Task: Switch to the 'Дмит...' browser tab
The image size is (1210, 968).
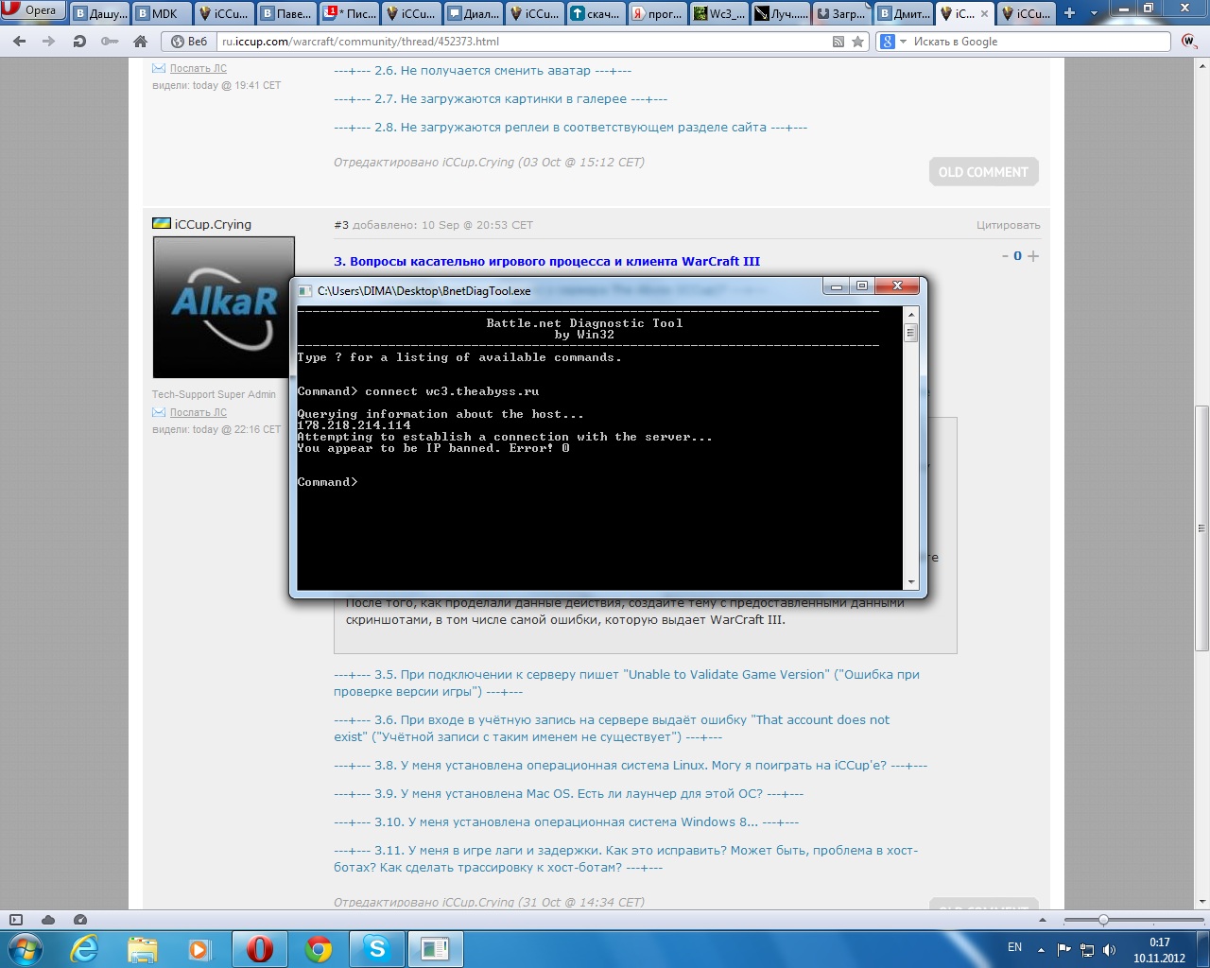Action: pos(906,13)
